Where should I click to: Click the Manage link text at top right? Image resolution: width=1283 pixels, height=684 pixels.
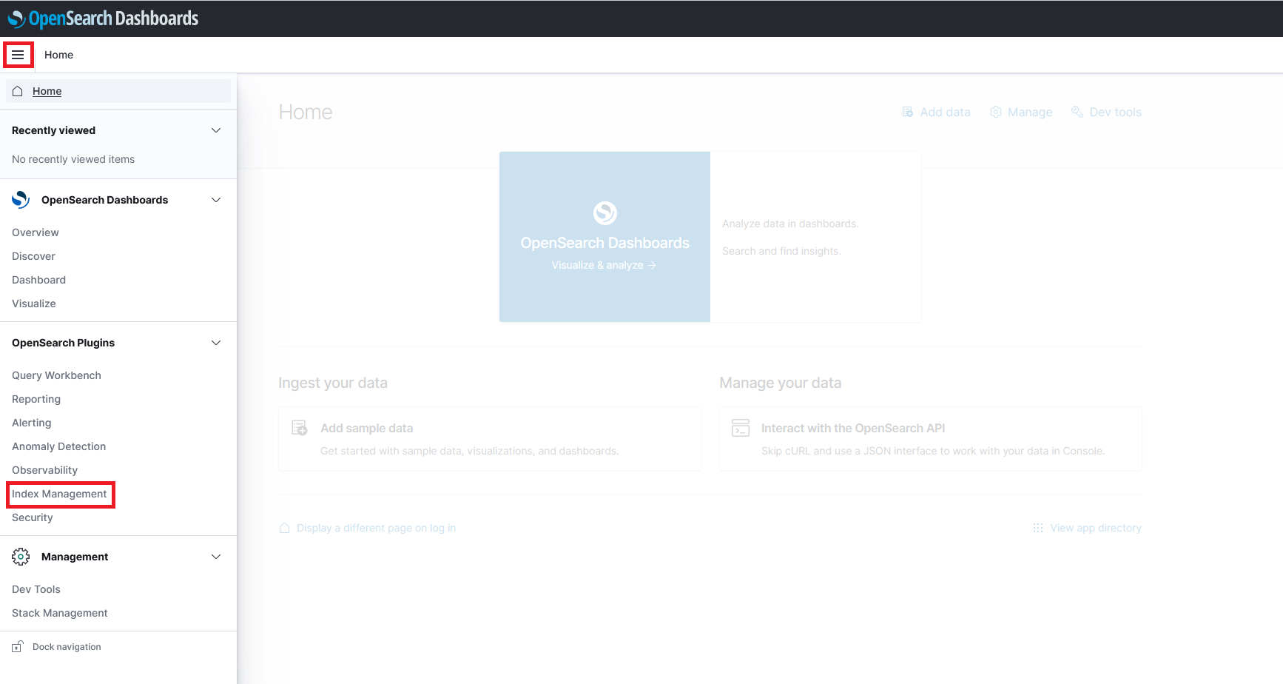tap(1030, 112)
